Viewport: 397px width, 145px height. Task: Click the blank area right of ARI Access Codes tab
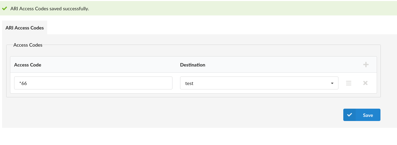[207, 27]
